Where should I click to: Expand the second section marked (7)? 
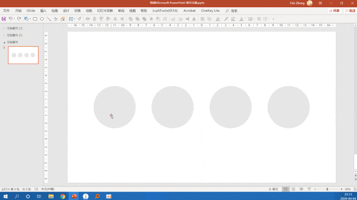tap(4, 36)
